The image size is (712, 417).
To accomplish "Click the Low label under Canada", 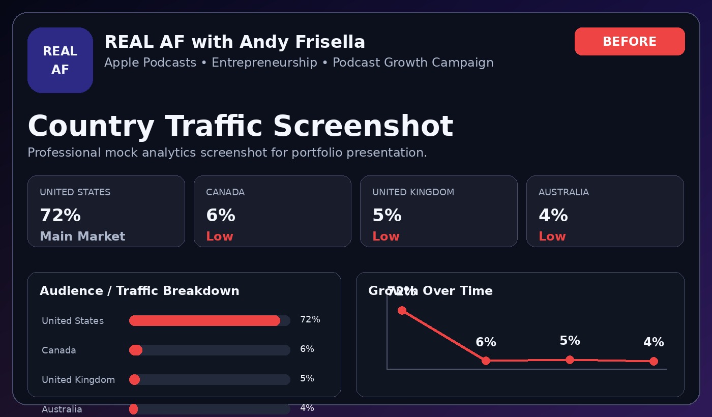I will click(220, 236).
